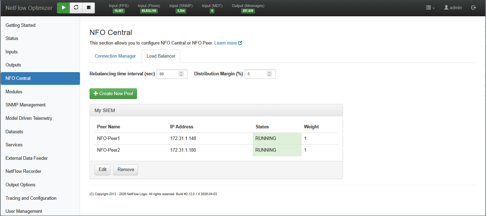The width and height of the screenshot is (486, 216).
Task: Open the Learn more link
Action: click(225, 43)
